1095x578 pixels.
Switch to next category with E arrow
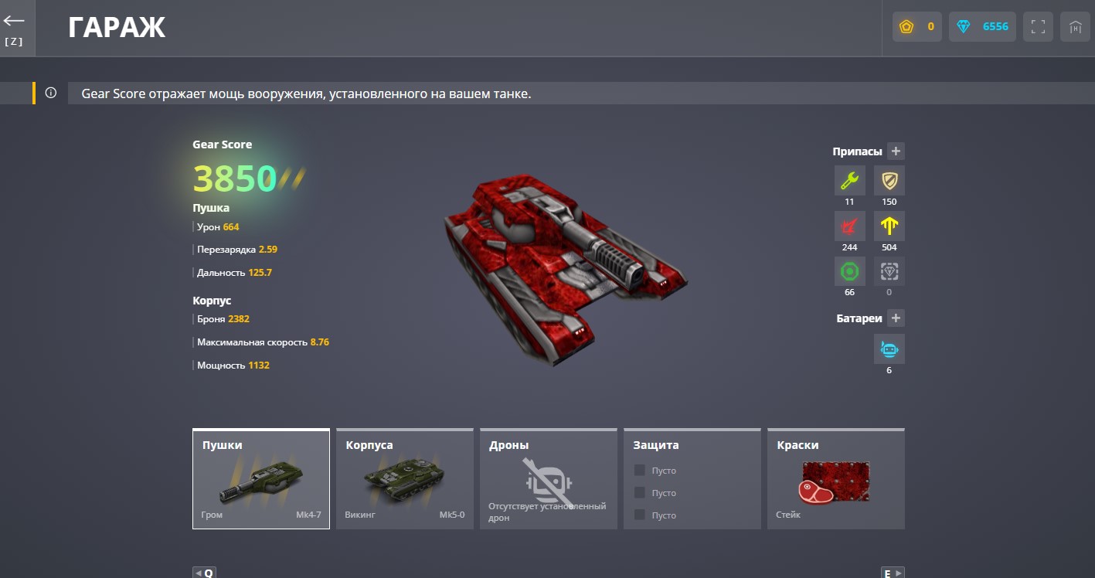tap(893, 573)
